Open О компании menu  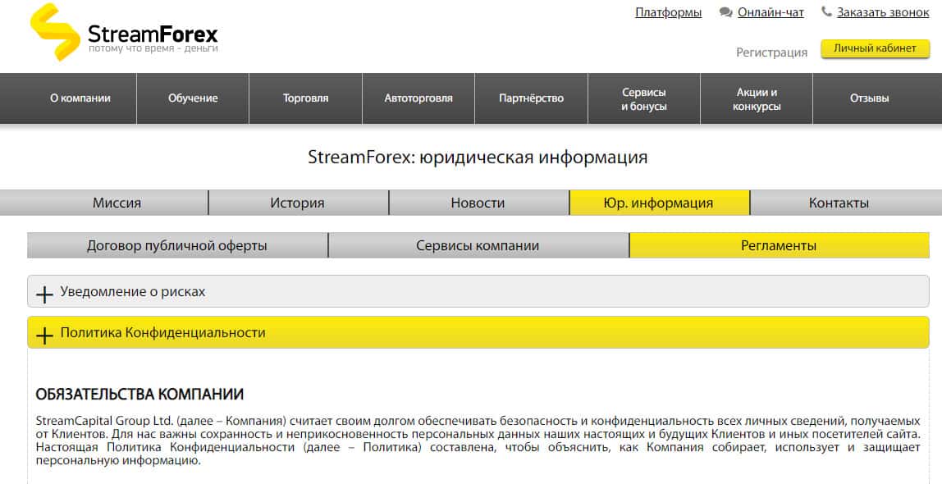point(80,98)
